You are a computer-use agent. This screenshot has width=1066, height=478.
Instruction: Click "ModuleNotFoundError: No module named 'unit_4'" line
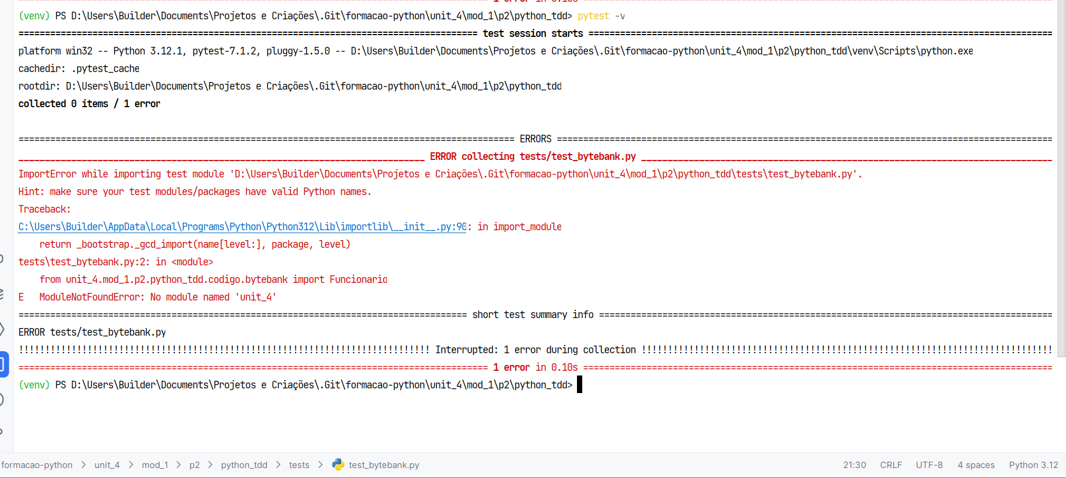158,297
